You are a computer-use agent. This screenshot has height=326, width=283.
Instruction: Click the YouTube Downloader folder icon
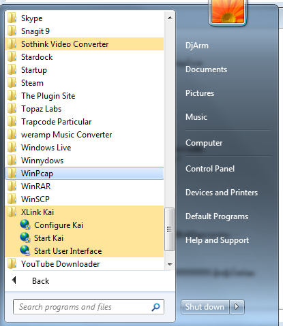click(x=12, y=263)
